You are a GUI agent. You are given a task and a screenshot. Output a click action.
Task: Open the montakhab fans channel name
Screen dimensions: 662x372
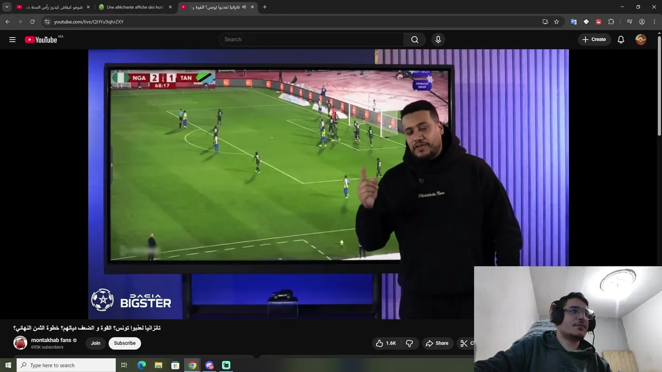click(x=51, y=340)
